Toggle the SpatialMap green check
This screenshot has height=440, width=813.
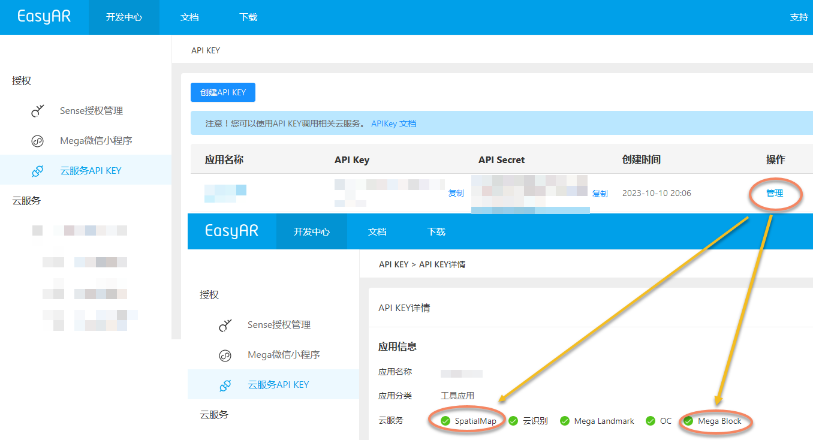(445, 421)
